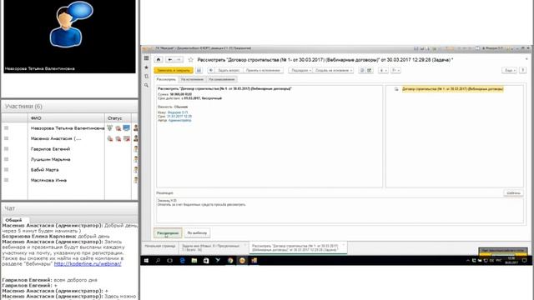This screenshot has width=534, height=300.
Task: Click the second icon after 'Создать на основании'
Action: point(369,70)
